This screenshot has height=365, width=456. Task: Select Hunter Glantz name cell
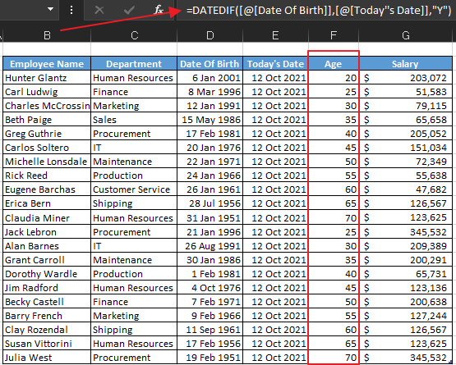pos(47,78)
